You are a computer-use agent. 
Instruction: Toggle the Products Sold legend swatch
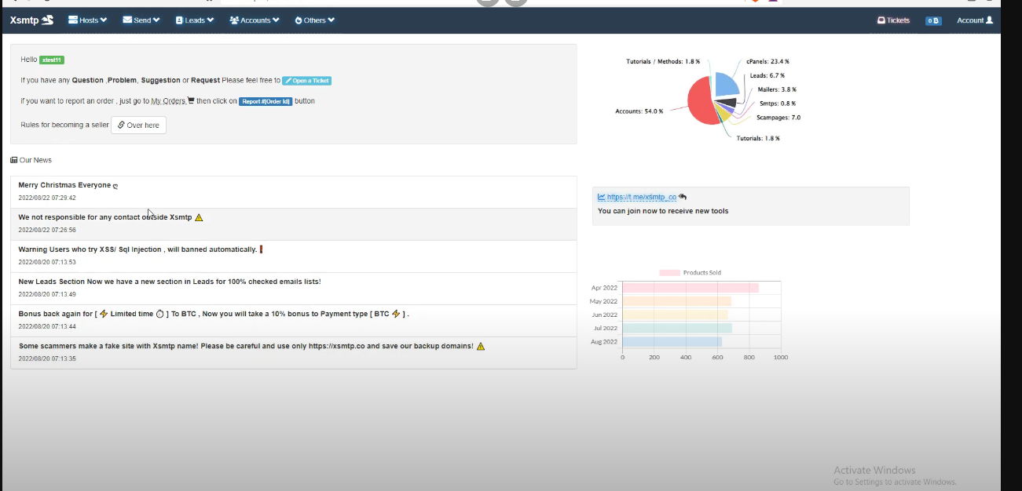point(669,273)
